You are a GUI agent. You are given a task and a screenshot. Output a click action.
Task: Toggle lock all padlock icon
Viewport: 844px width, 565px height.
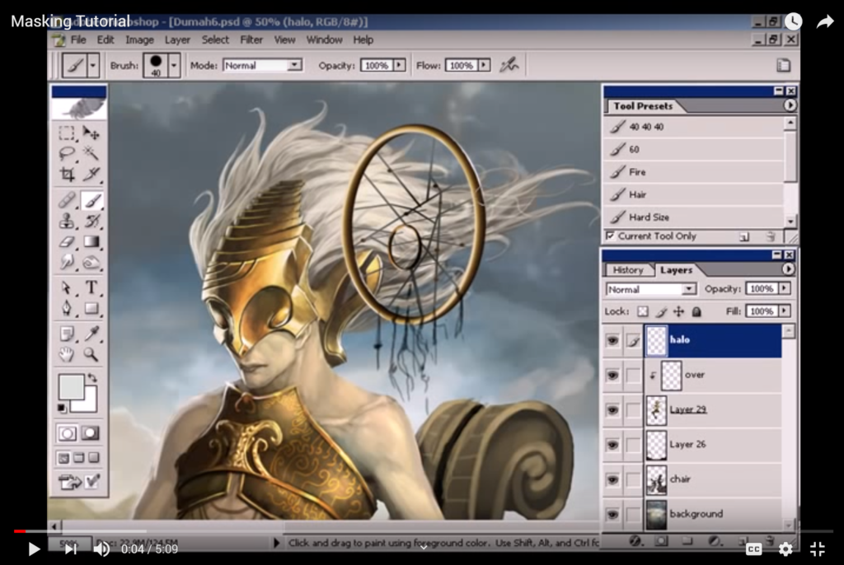(696, 311)
